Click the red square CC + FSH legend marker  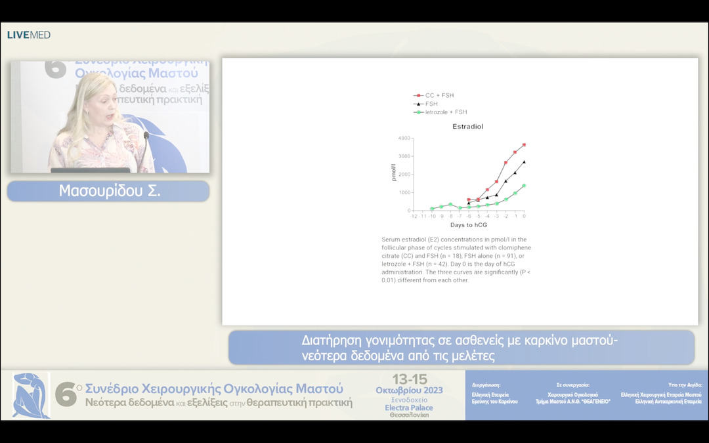coord(417,95)
